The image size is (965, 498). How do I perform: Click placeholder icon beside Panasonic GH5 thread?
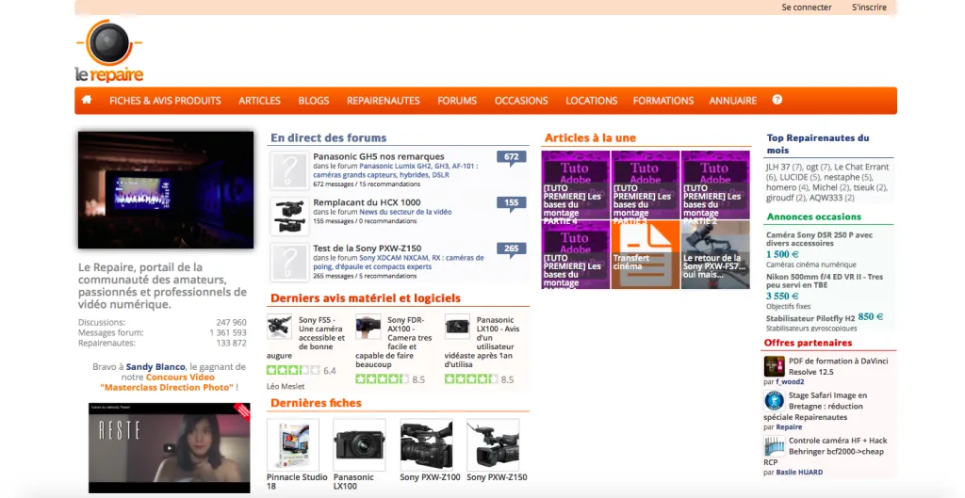[x=290, y=170]
